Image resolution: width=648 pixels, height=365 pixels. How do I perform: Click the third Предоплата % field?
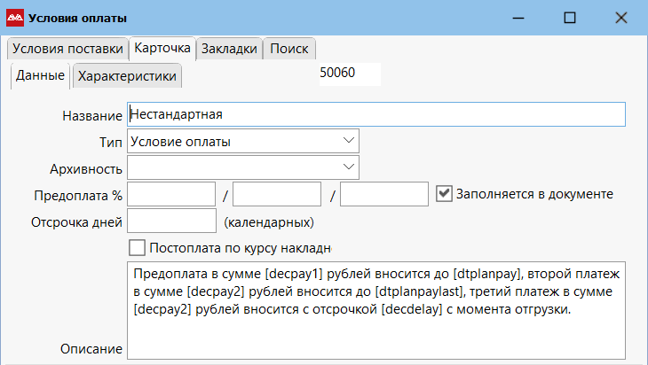click(x=384, y=194)
